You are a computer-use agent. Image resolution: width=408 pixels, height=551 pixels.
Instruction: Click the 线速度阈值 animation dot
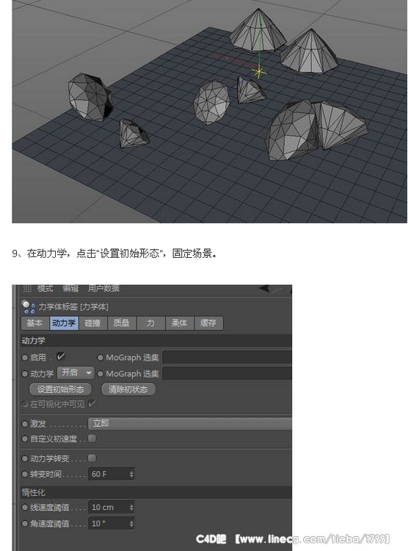point(24,508)
